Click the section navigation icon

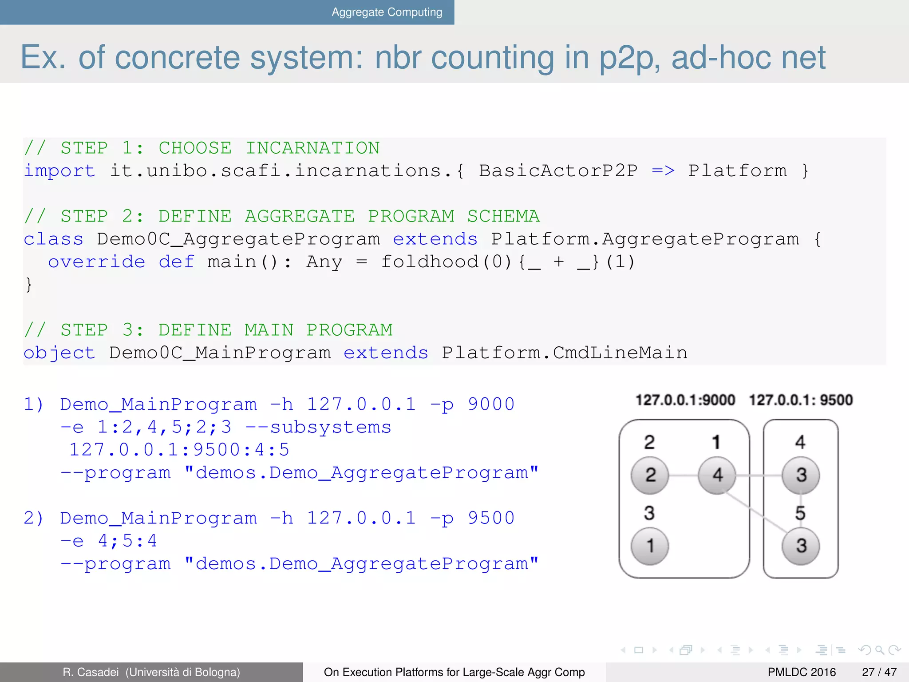(x=783, y=650)
